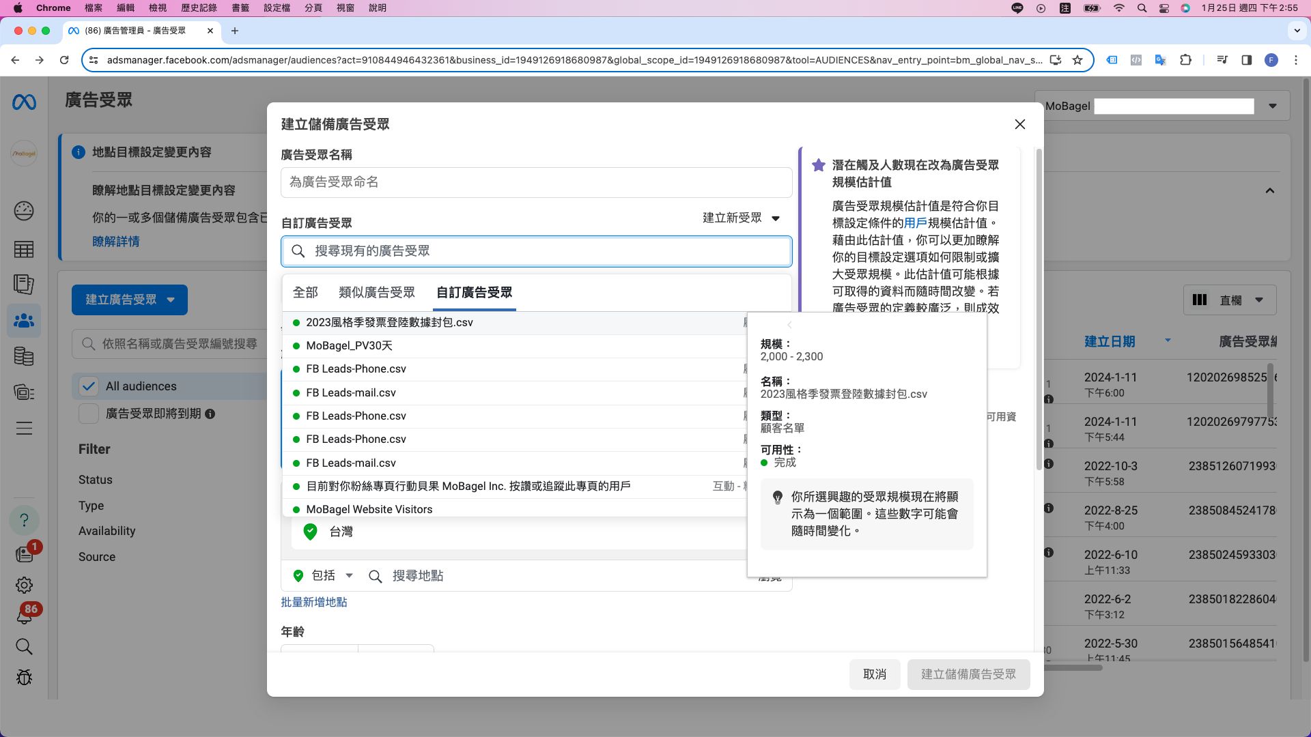Screen dimensions: 1311x737
Task: Open macOS Control Center icon
Action: [1164, 8]
